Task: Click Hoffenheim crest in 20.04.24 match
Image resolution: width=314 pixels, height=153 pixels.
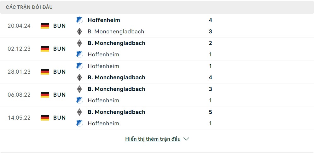Action: tap(79, 20)
